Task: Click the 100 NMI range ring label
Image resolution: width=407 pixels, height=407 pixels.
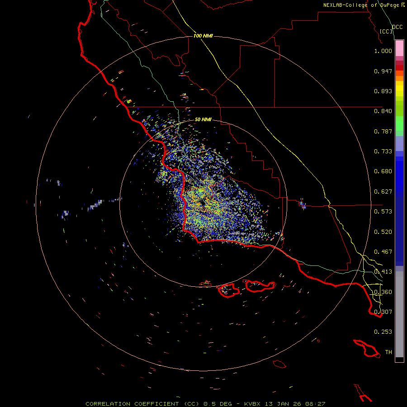Action: click(x=203, y=36)
